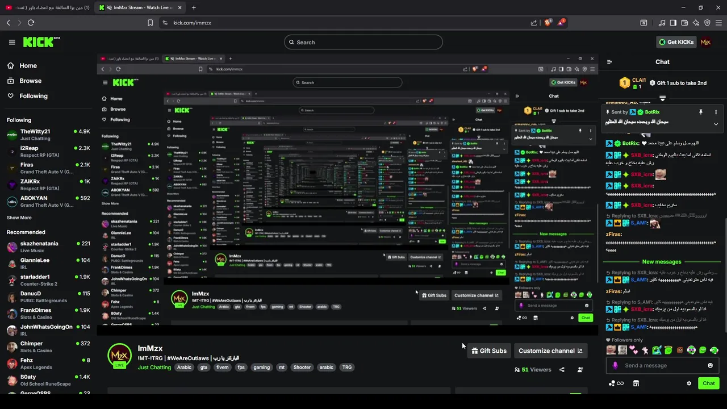Go back in browser history
The image size is (727, 409).
(x=8, y=23)
